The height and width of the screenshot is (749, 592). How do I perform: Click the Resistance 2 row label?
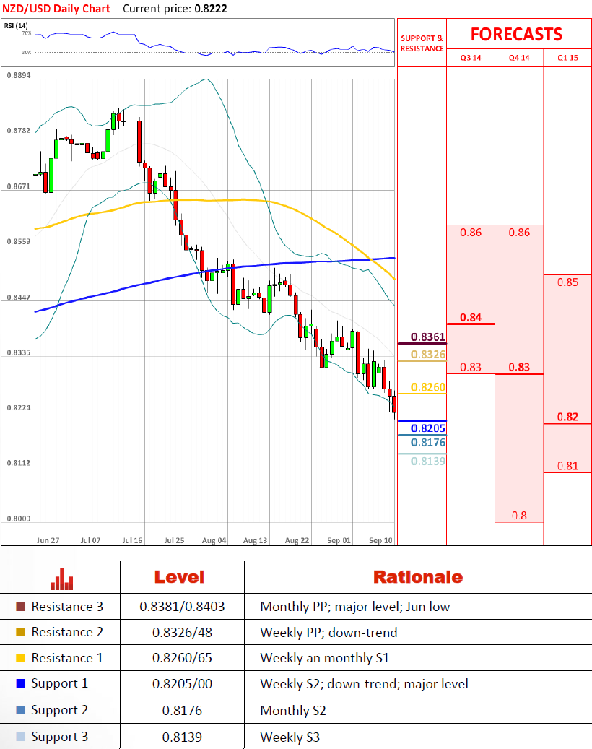[67, 632]
